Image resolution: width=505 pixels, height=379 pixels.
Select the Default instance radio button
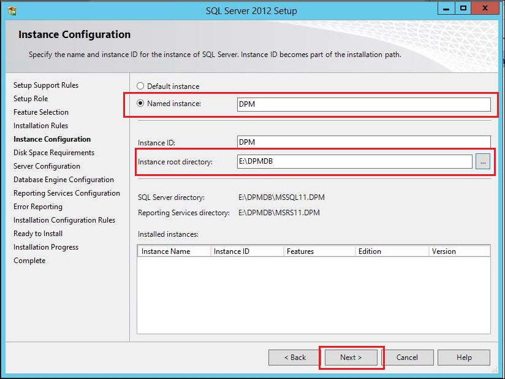click(140, 86)
